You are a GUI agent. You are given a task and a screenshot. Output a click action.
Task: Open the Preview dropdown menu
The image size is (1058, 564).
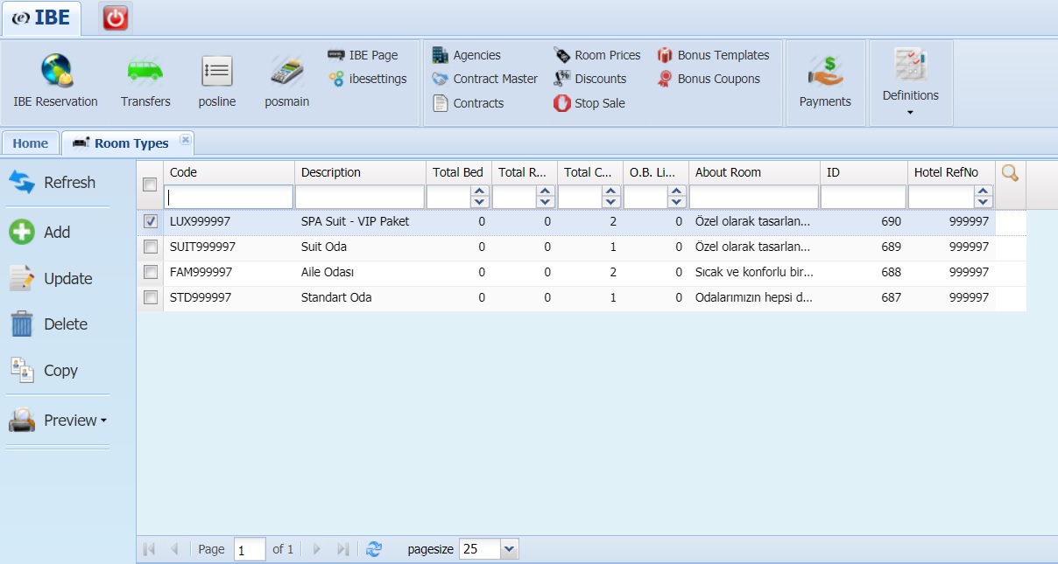[58, 421]
